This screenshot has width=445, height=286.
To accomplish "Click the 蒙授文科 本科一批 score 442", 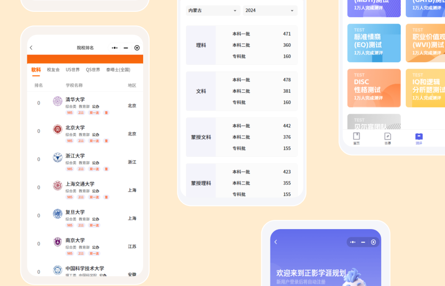I will coord(287,126).
